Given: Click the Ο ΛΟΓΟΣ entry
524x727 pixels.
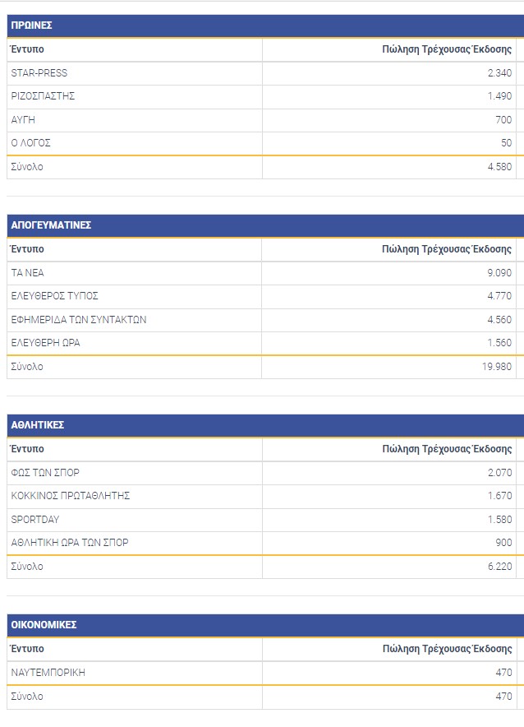Looking at the screenshot, I should click(x=31, y=143).
